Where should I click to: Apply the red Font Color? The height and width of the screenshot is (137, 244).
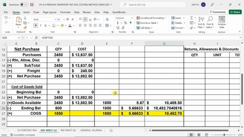(x=70, y=25)
